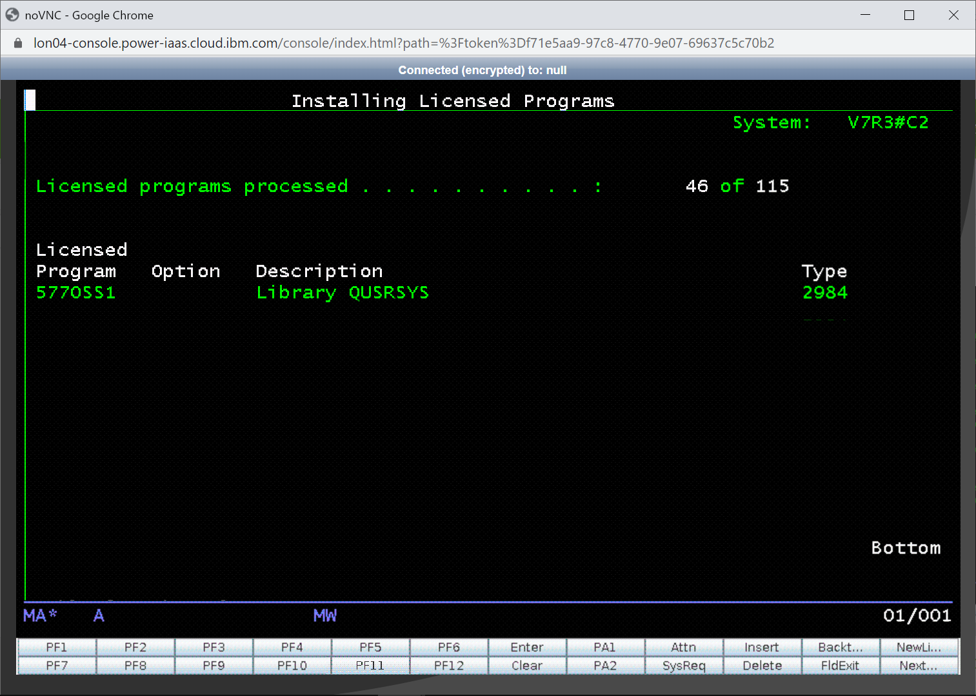The height and width of the screenshot is (696, 976).
Task: Click the PF3 key button
Action: tap(214, 647)
